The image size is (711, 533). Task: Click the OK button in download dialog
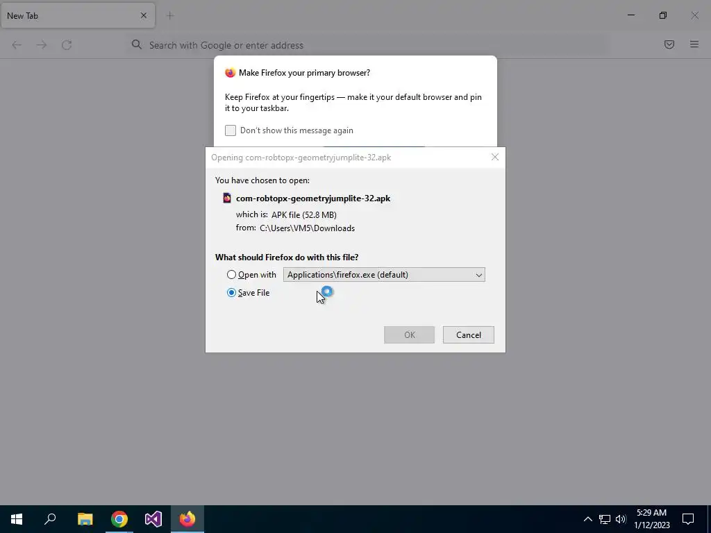[x=409, y=335]
